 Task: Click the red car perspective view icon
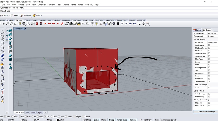[x=62, y=24]
